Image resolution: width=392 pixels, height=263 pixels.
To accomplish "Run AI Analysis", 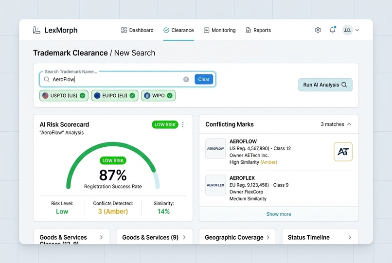I will pos(325,85).
